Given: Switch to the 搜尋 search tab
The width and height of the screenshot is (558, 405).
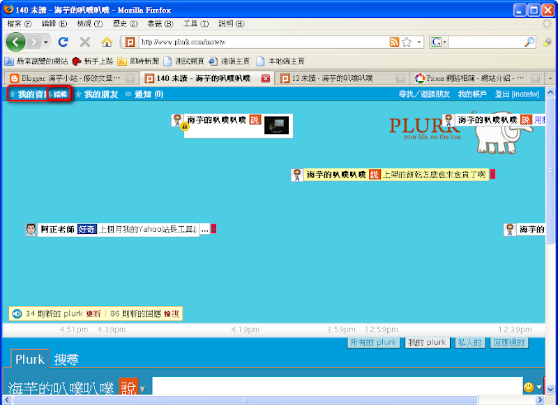Looking at the screenshot, I should pos(66,360).
